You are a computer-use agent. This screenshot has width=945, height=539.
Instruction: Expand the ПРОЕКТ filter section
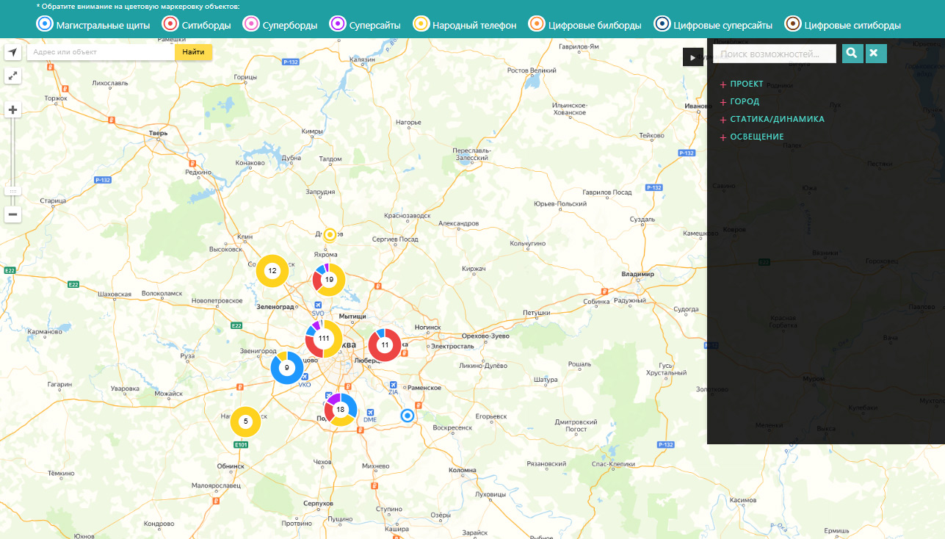coord(746,84)
